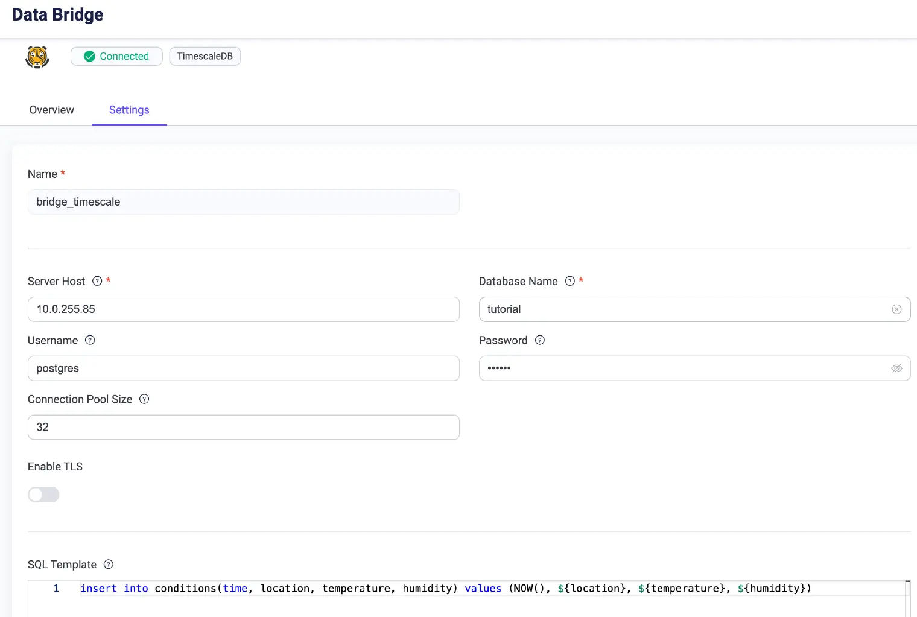Open SQL Template help question icon
The width and height of the screenshot is (917, 617).
click(x=109, y=565)
